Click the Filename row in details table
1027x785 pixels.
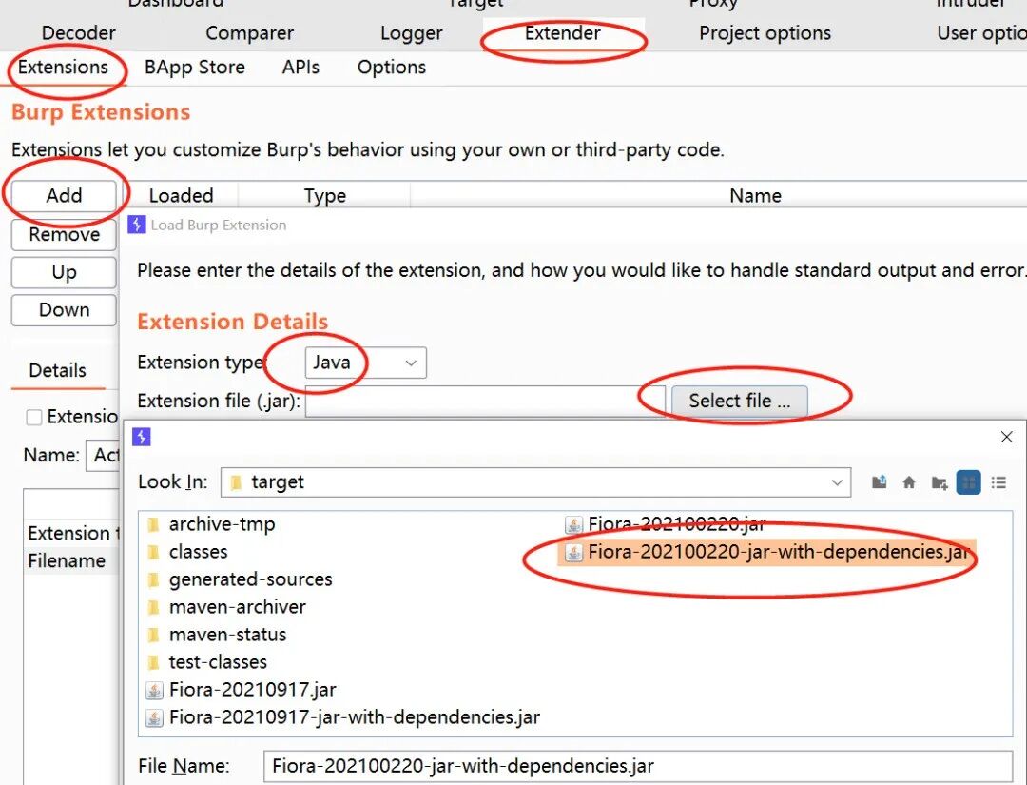pyautogui.click(x=70, y=560)
